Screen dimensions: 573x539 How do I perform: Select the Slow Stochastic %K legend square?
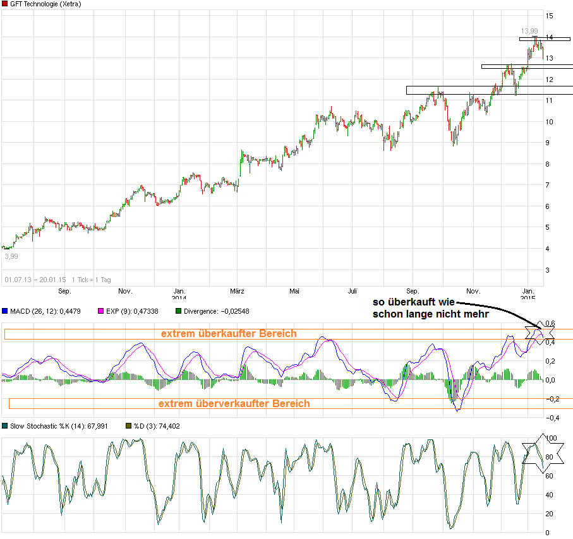[x=4, y=426]
